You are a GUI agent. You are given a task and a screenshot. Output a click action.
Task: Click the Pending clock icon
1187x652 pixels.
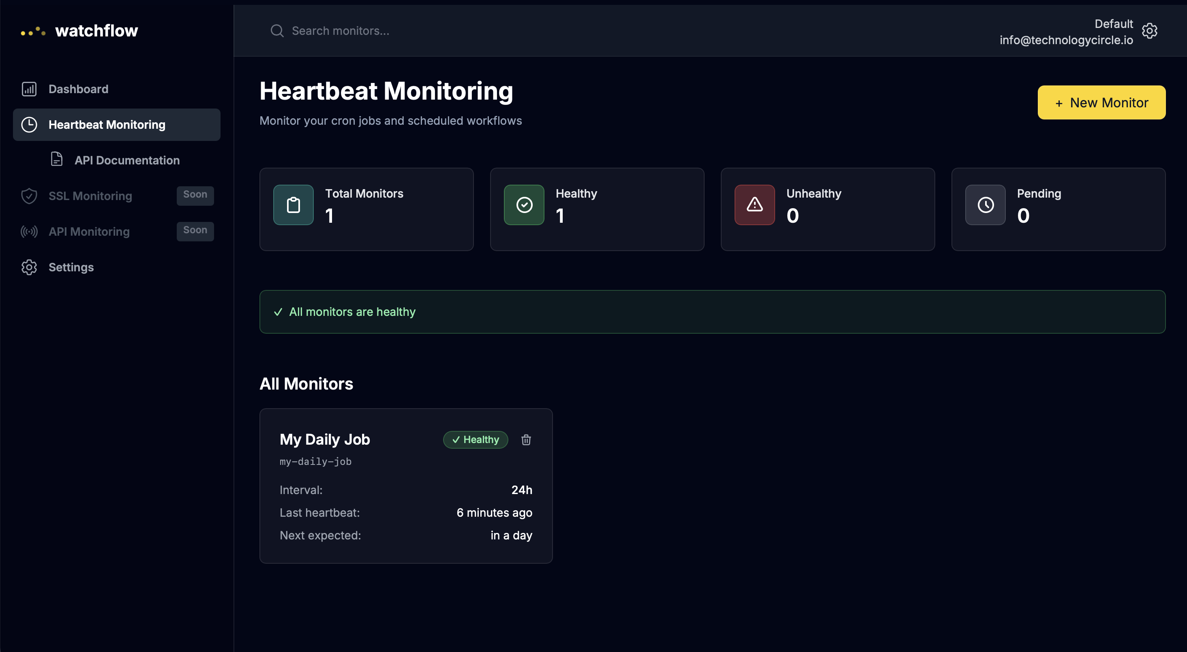(985, 205)
